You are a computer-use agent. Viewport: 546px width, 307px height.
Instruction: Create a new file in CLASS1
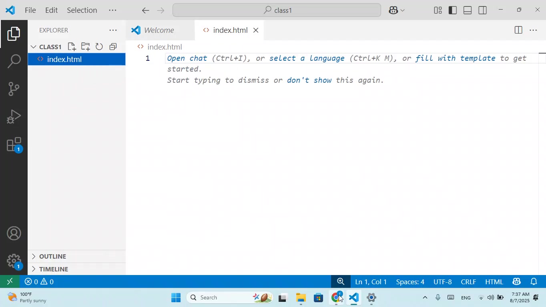click(72, 47)
